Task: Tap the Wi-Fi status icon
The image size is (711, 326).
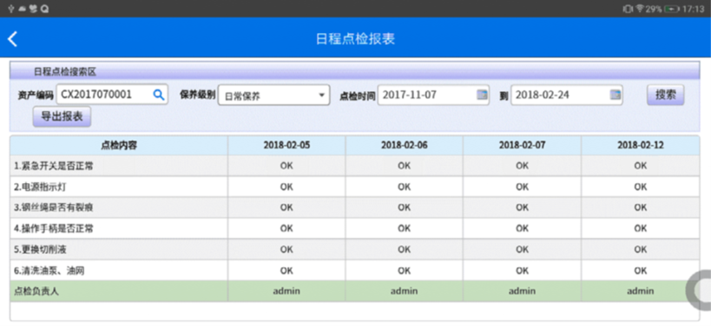Action: pyautogui.click(x=640, y=9)
